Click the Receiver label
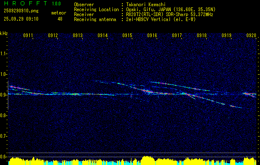Viewport: 260px width, 165px height. [84, 14]
